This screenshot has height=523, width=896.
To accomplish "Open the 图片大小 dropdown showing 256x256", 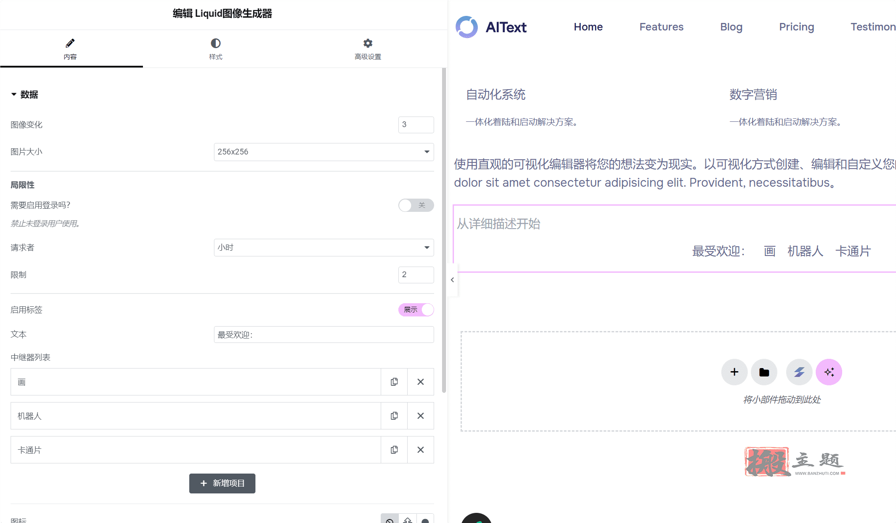I will pos(323,152).
